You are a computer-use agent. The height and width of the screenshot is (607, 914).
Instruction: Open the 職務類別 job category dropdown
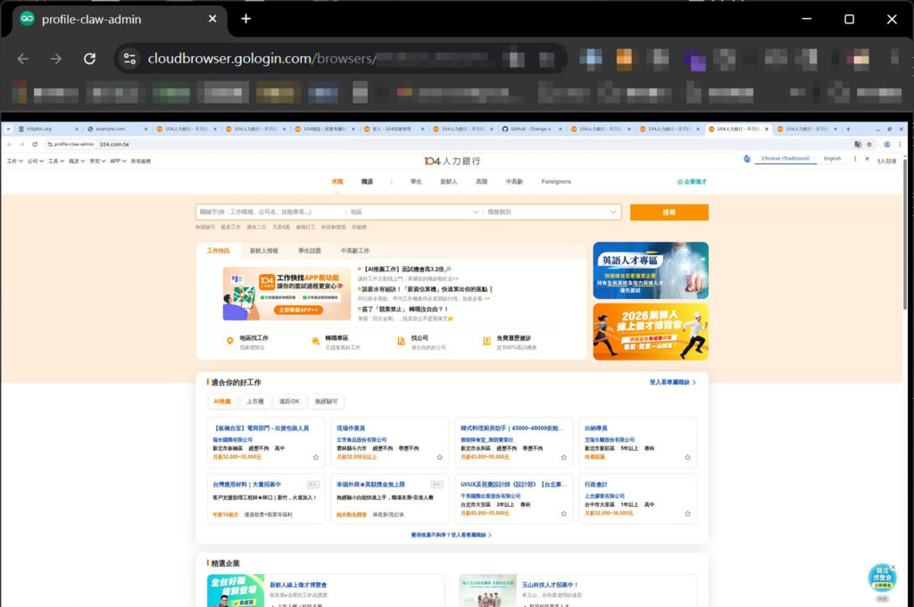pos(552,212)
